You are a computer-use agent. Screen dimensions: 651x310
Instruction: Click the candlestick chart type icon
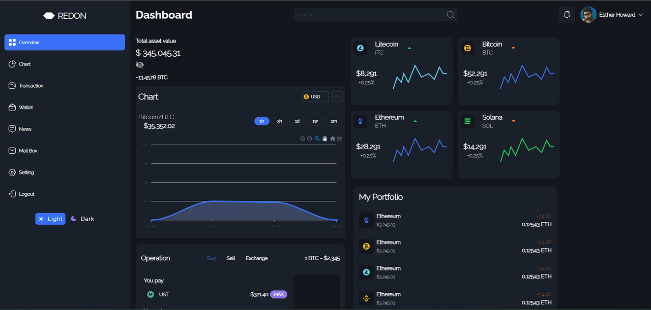337,97
